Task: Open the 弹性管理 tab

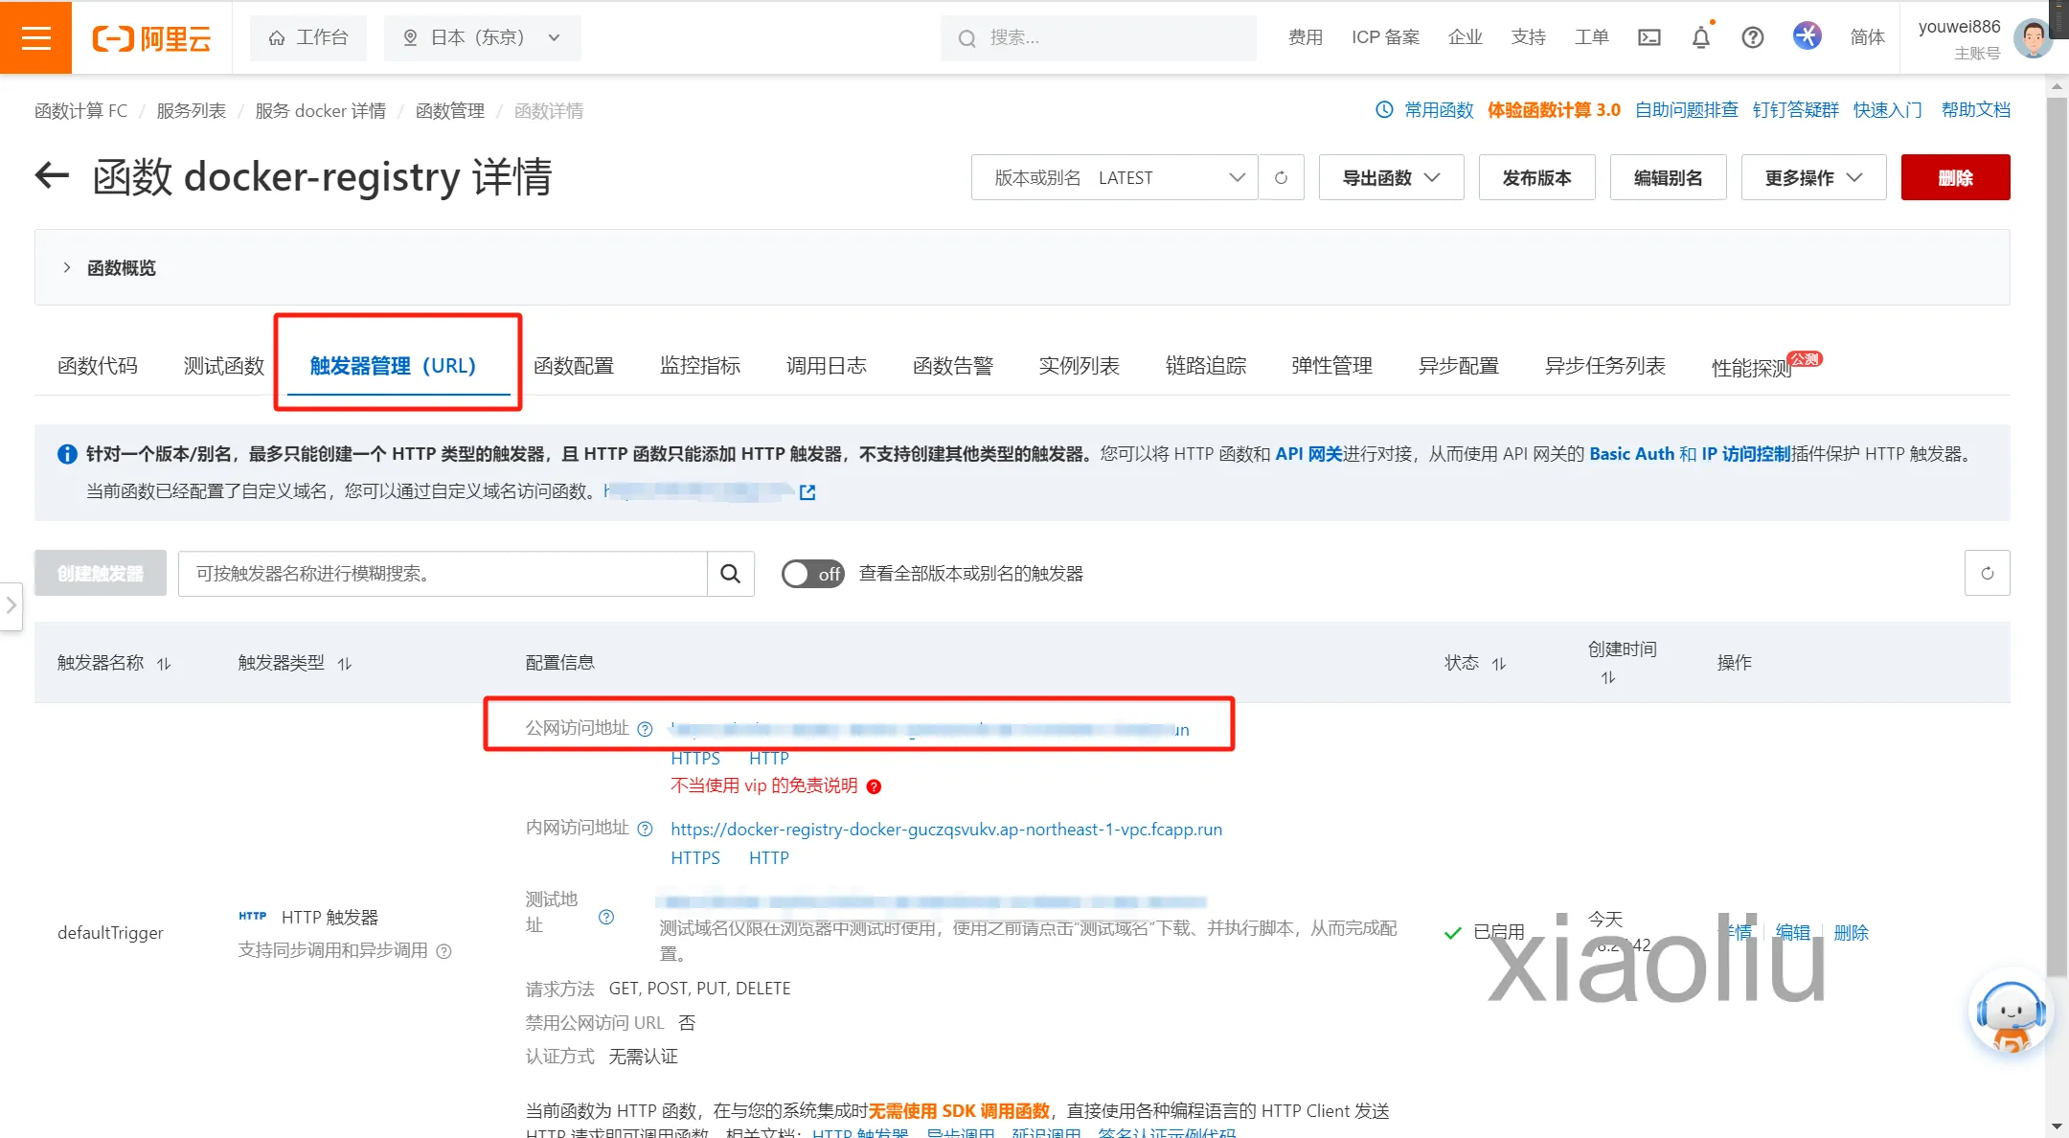Action: 1332,366
